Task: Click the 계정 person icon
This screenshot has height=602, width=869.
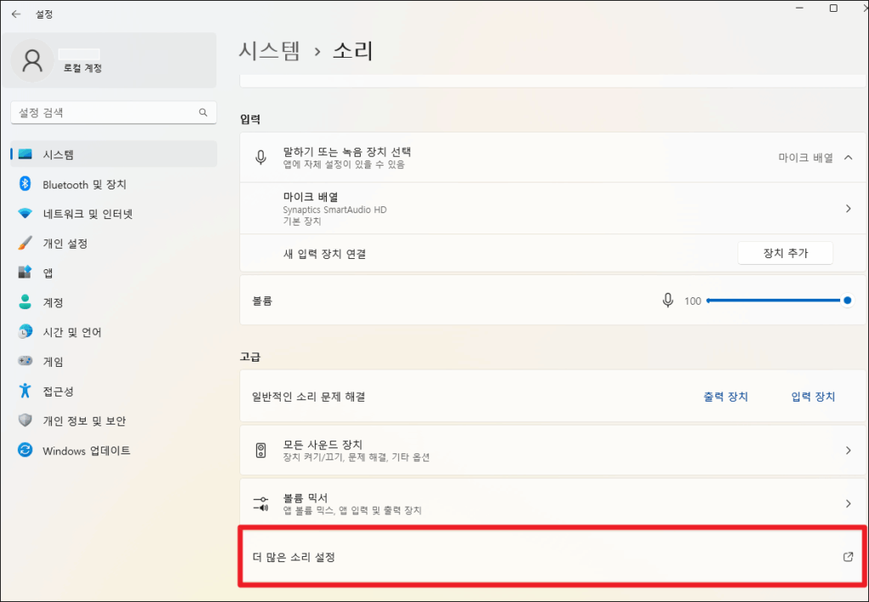Action: (25, 302)
